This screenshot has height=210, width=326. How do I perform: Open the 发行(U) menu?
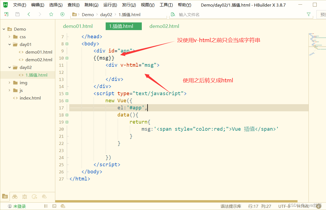tap(129, 5)
